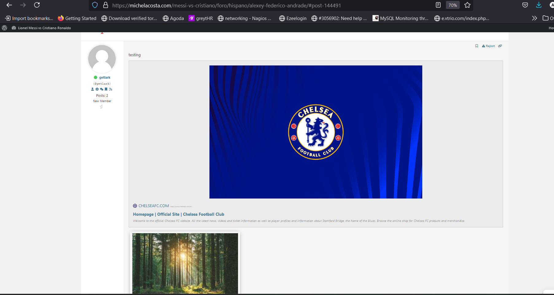Report this post

click(x=488, y=46)
